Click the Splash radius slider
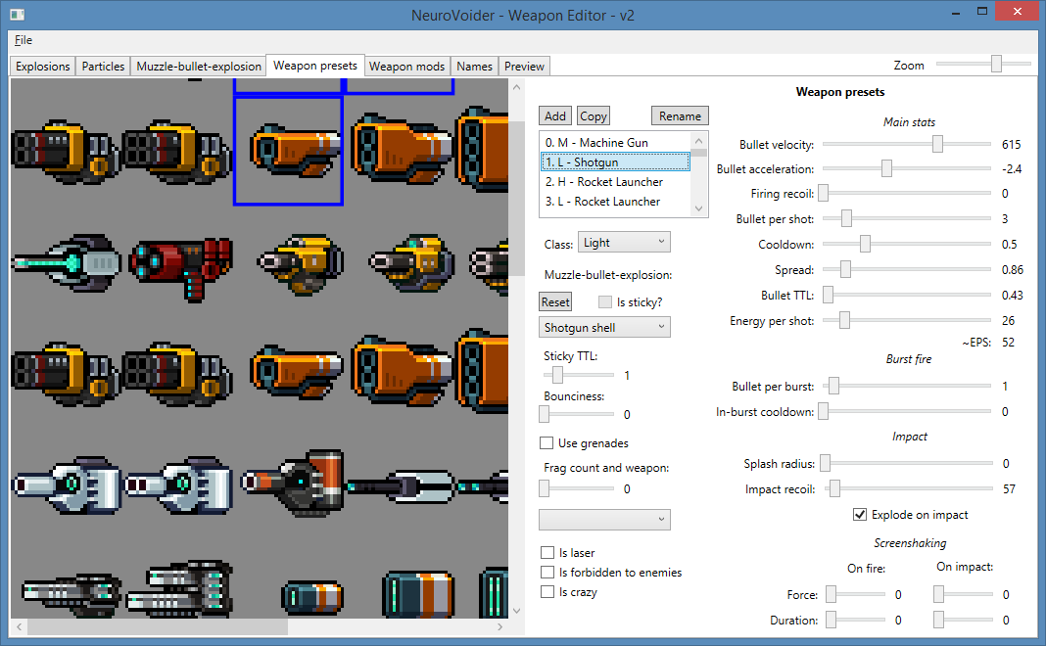This screenshot has height=646, width=1046. 908,463
